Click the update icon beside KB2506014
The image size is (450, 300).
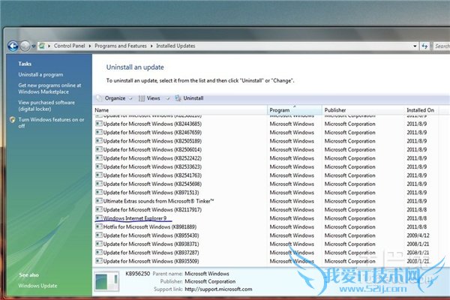(x=99, y=149)
